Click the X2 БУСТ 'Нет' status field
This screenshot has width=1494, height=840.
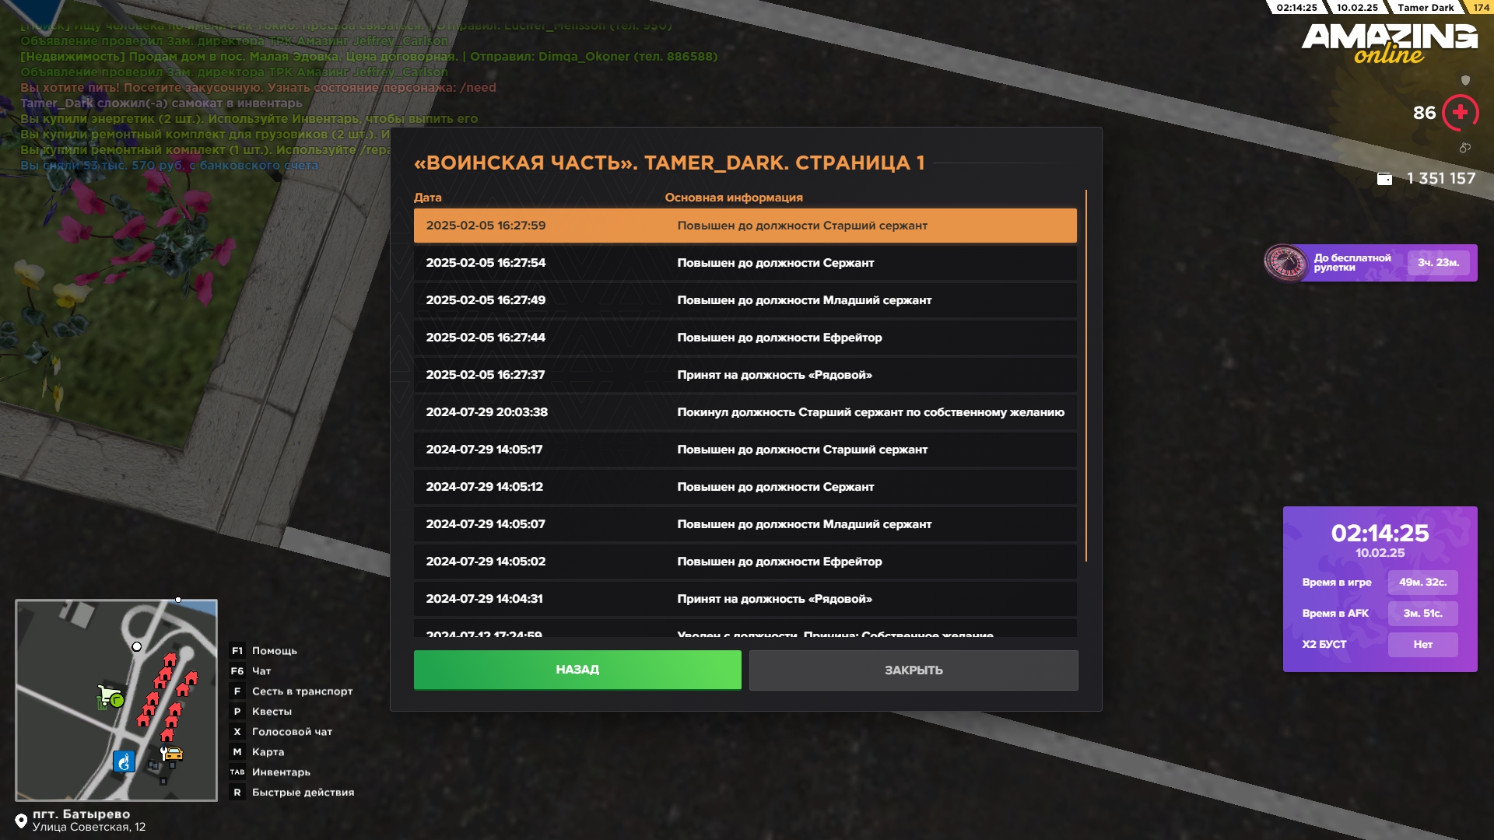point(1422,645)
